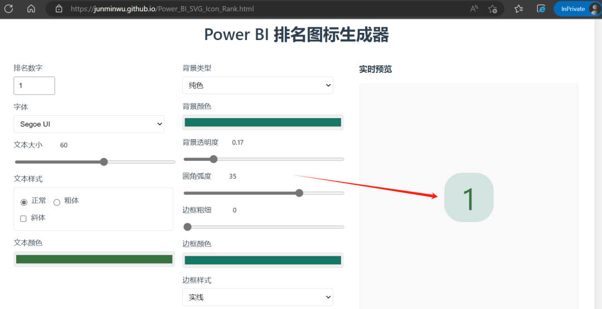The image size is (602, 309).
Task: Click the rank icon preview showing 1
Action: click(469, 198)
